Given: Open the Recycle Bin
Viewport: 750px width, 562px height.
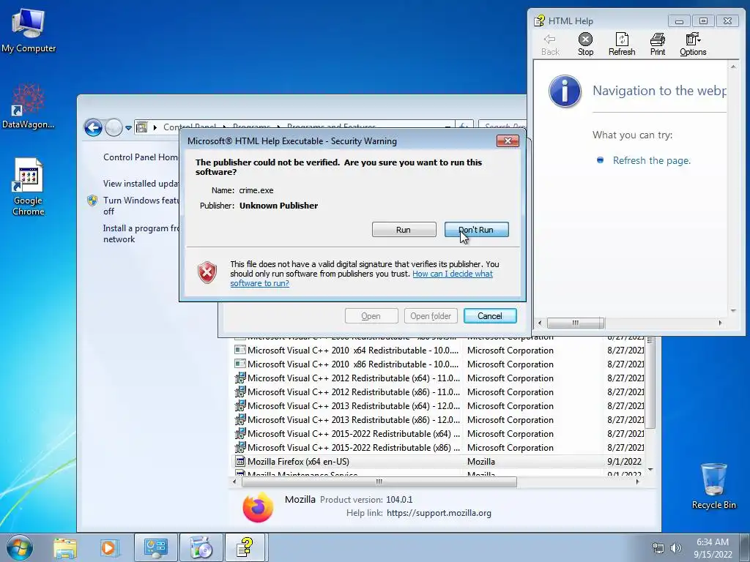Looking at the screenshot, I should click(x=713, y=485).
